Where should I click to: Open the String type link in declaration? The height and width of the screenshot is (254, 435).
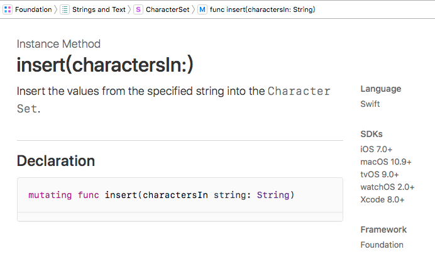[x=273, y=195]
